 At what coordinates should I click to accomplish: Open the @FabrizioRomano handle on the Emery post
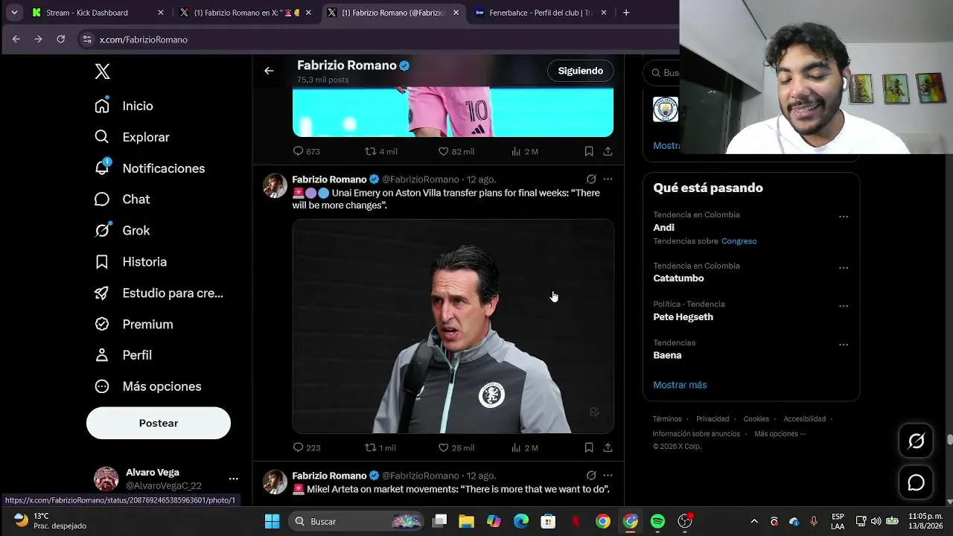tap(421, 179)
